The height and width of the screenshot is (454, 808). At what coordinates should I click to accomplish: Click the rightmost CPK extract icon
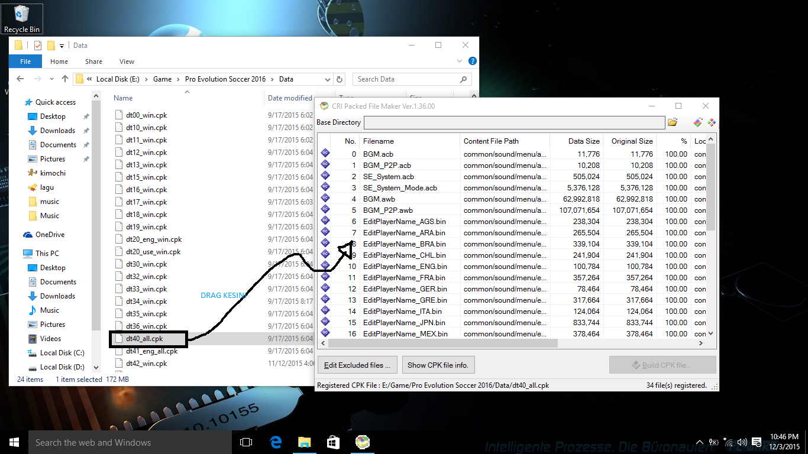[x=712, y=122]
